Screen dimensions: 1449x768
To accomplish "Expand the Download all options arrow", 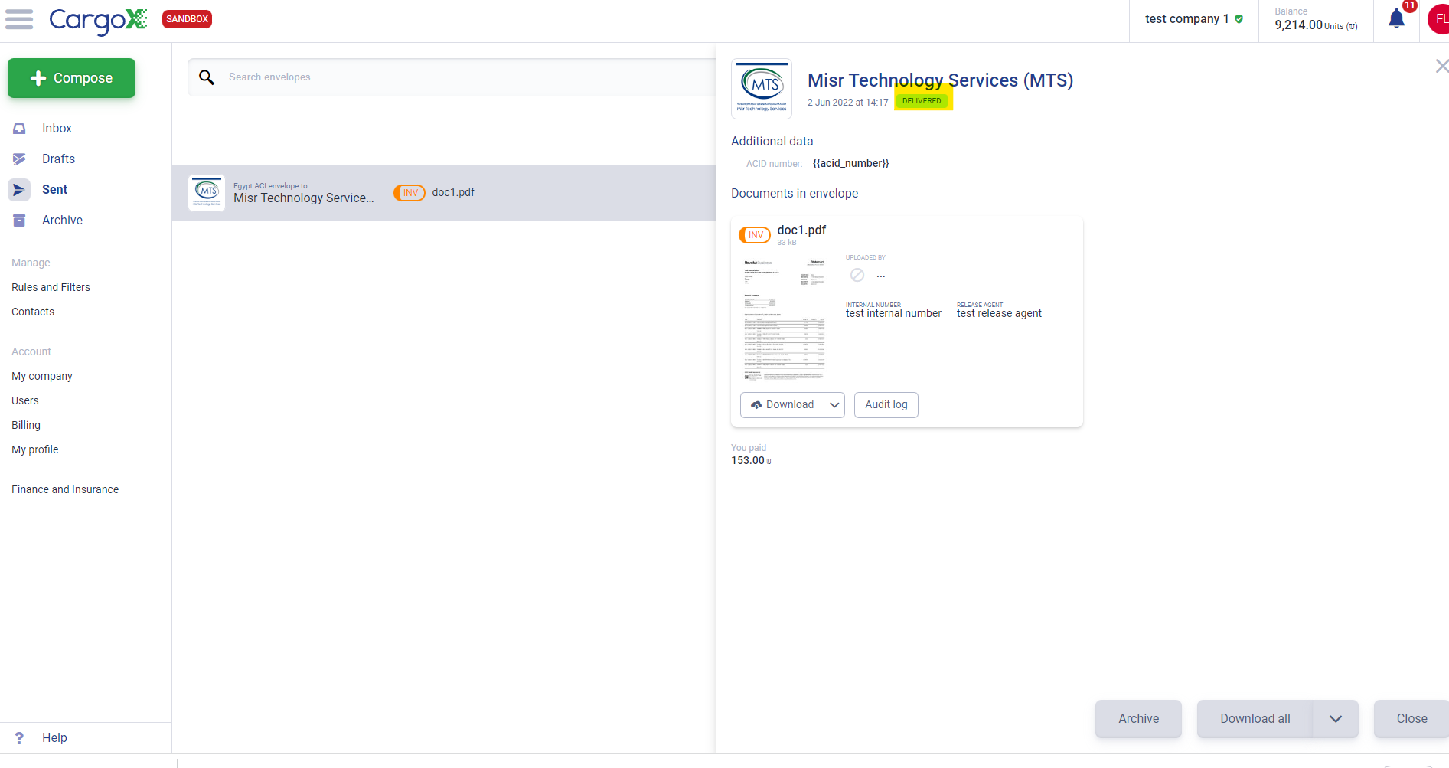I will pos(1336,719).
